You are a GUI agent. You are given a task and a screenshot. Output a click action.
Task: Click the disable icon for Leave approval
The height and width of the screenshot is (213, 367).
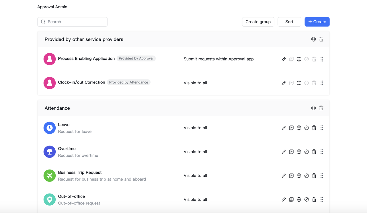tap(307, 128)
